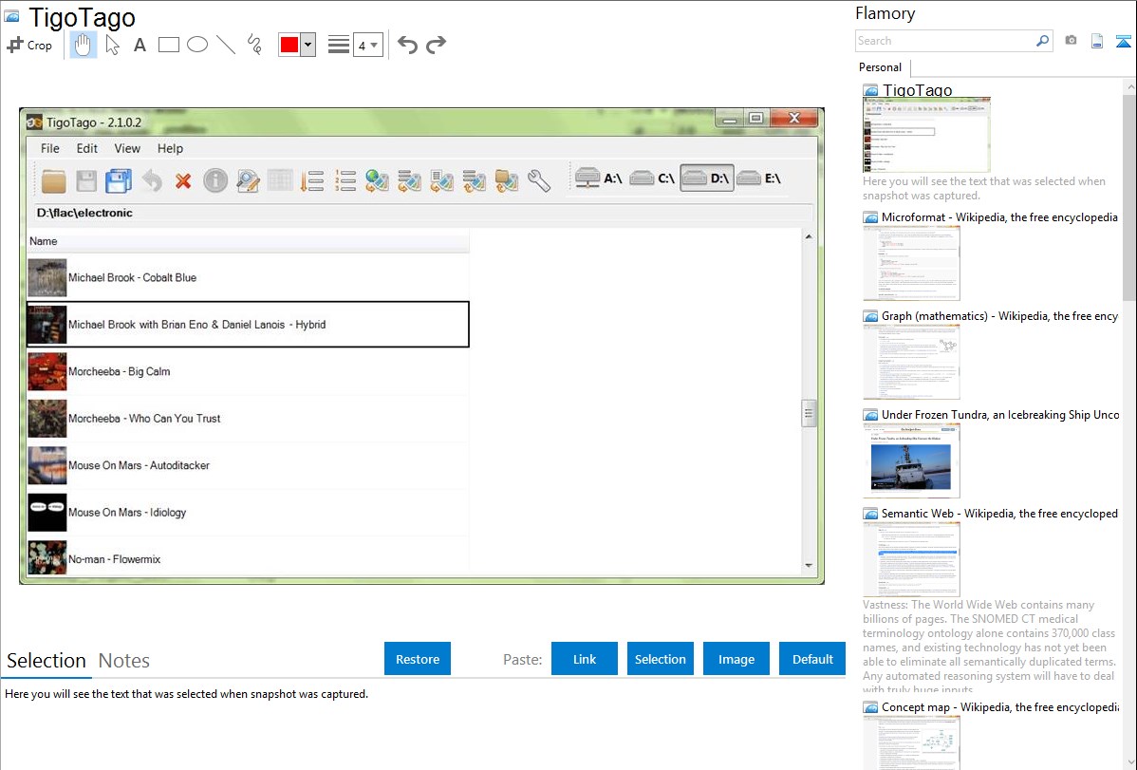
Task: Select the D:\ drive button
Action: coord(706,178)
